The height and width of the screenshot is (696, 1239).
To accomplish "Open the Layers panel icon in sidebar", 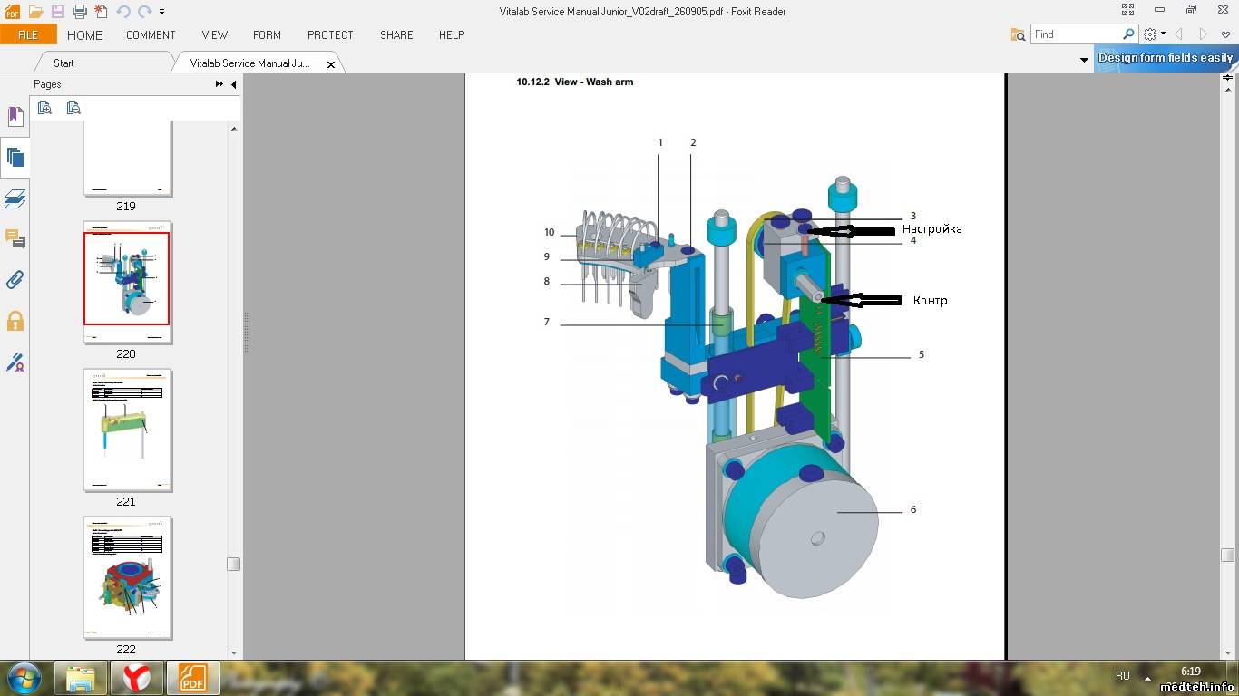I will click(15, 198).
